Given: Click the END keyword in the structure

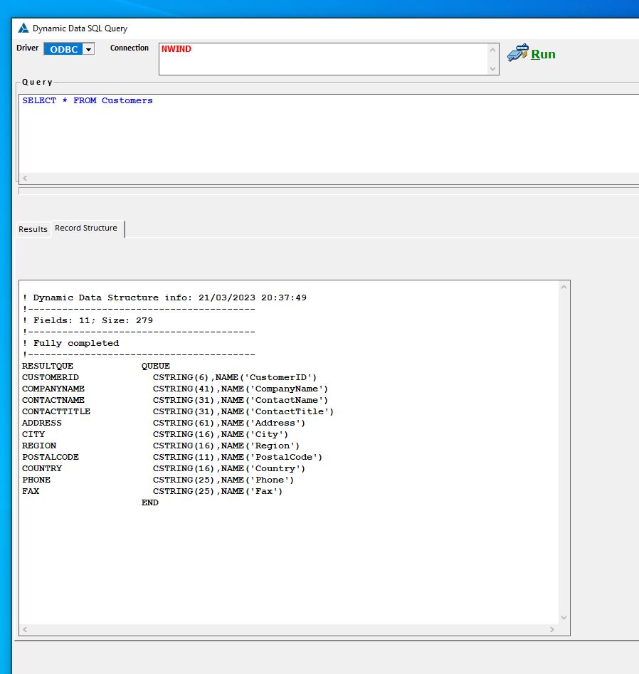Looking at the screenshot, I should click(149, 502).
